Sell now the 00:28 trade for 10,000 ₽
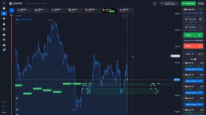The width and height of the screenshot is (206, 115). pos(194,69)
